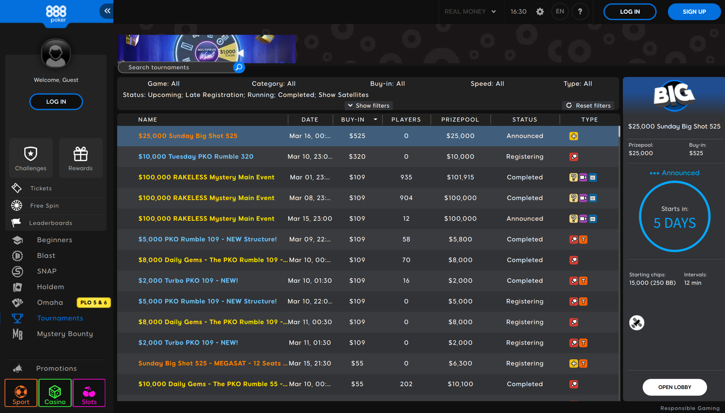
Task: Click satellite icon in tournament details panel
Action: tap(637, 323)
